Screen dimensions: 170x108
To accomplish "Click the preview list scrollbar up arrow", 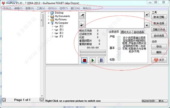I will click(42, 13).
